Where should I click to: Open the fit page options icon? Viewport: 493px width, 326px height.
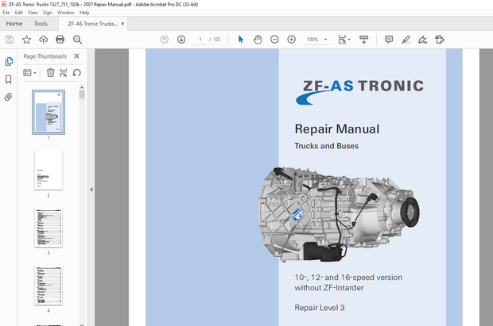[344, 40]
